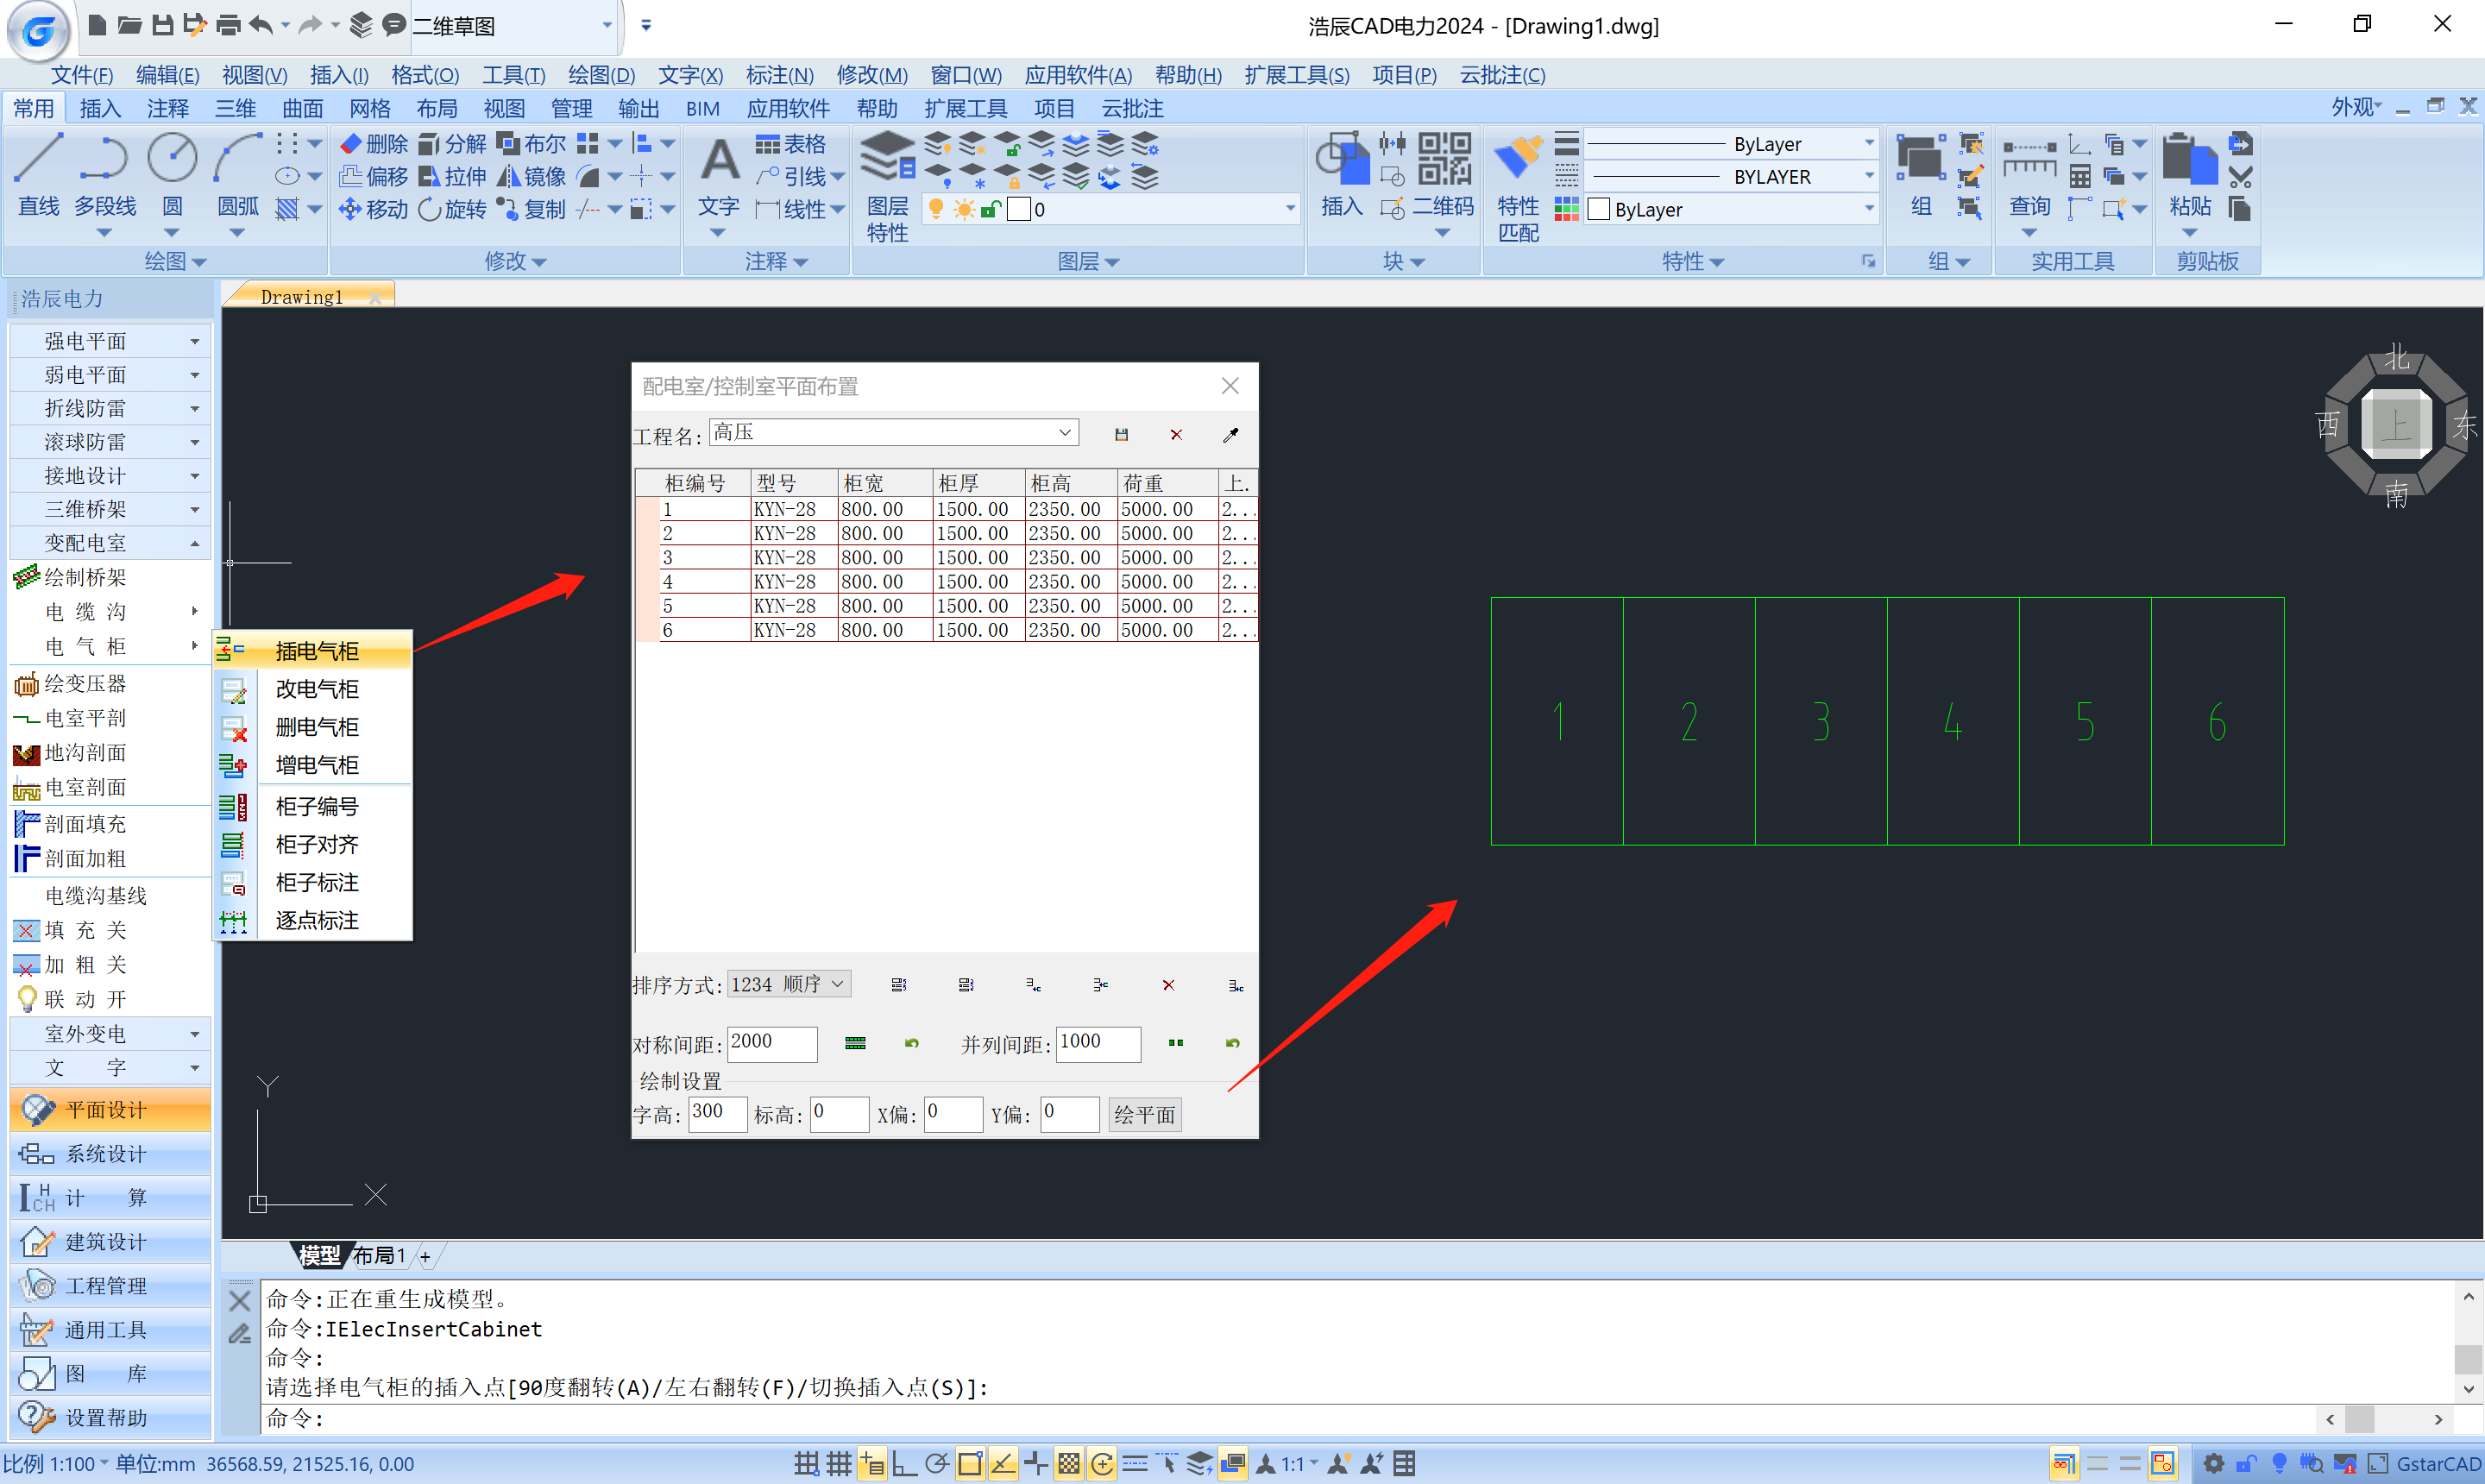The width and height of the screenshot is (2485, 1484).
Task: Choose 改电气柜 from the submenu
Action: pyautogui.click(x=316, y=689)
